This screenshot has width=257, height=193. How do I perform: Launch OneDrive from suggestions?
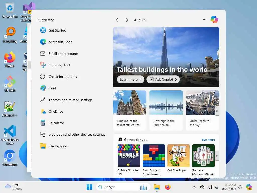(x=52, y=111)
